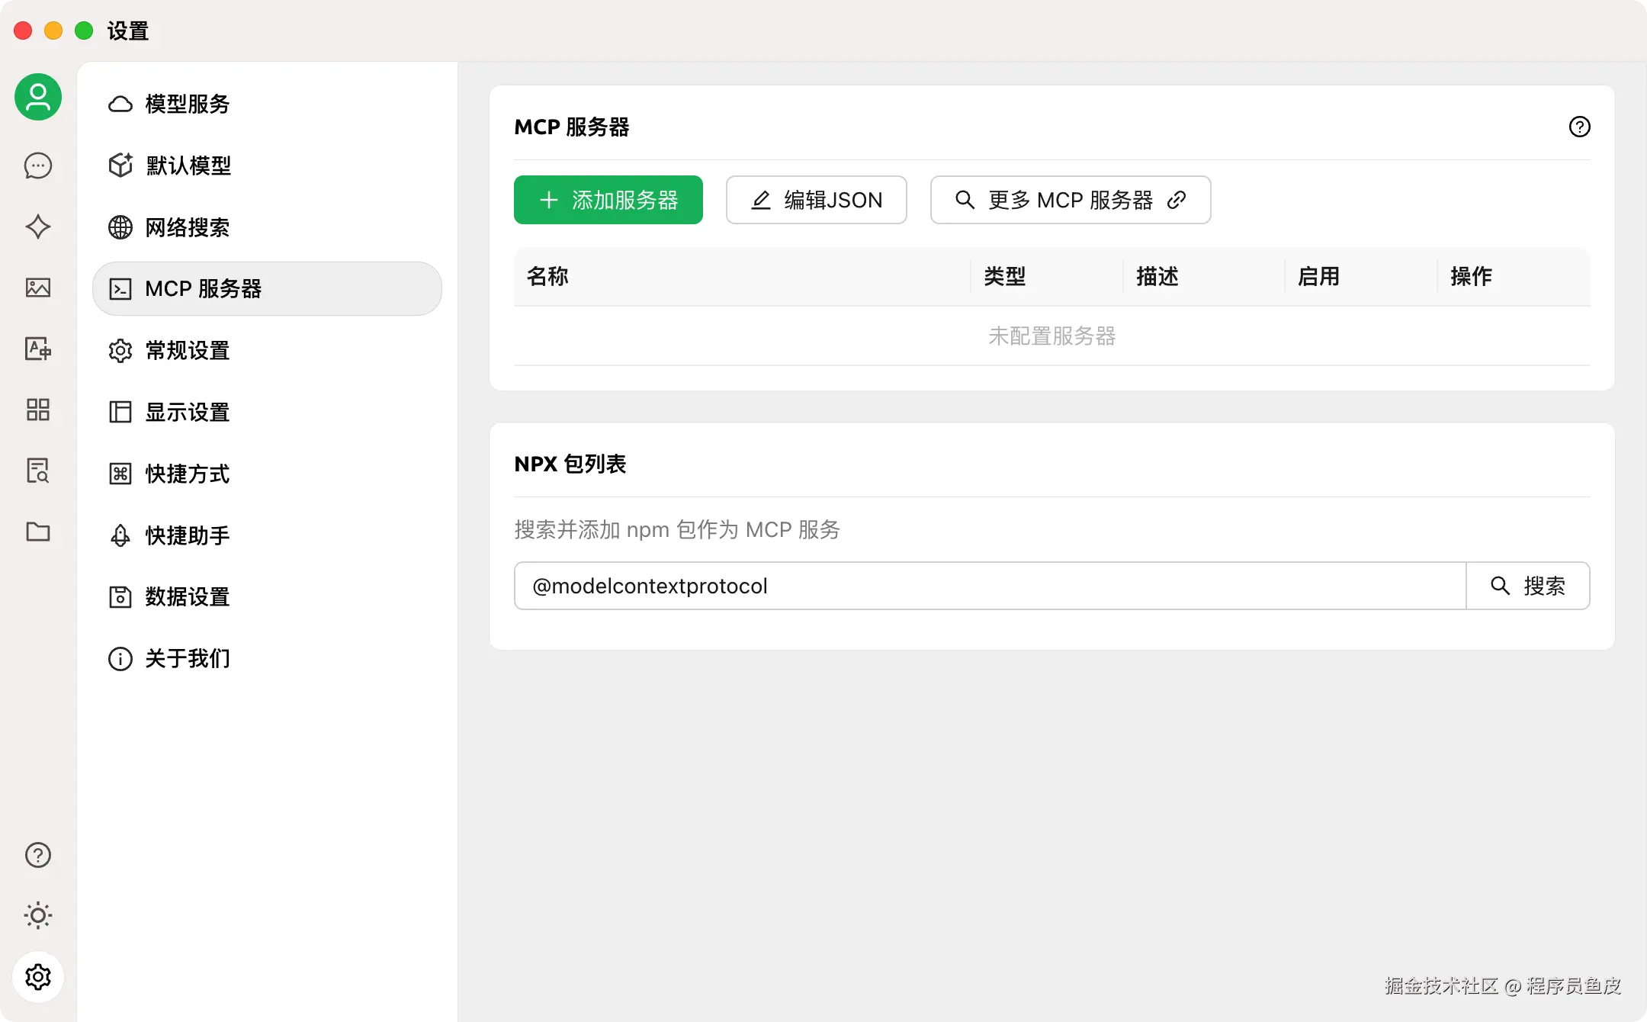The height and width of the screenshot is (1022, 1647).
Task: Open the files folder sidebar icon
Action: [38, 532]
